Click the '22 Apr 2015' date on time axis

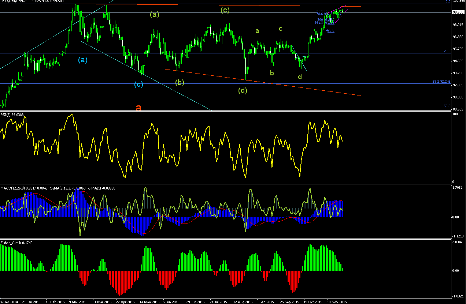(125, 302)
